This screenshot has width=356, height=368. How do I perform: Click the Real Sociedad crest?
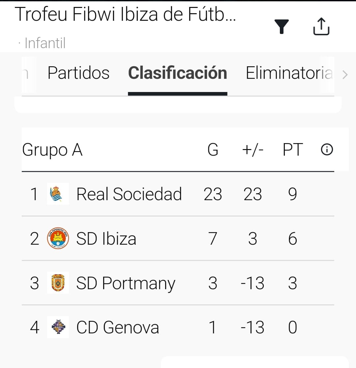click(58, 194)
